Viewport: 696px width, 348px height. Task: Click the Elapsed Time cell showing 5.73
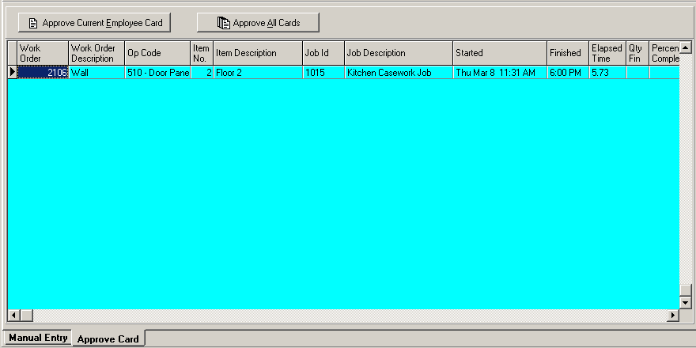[607, 72]
